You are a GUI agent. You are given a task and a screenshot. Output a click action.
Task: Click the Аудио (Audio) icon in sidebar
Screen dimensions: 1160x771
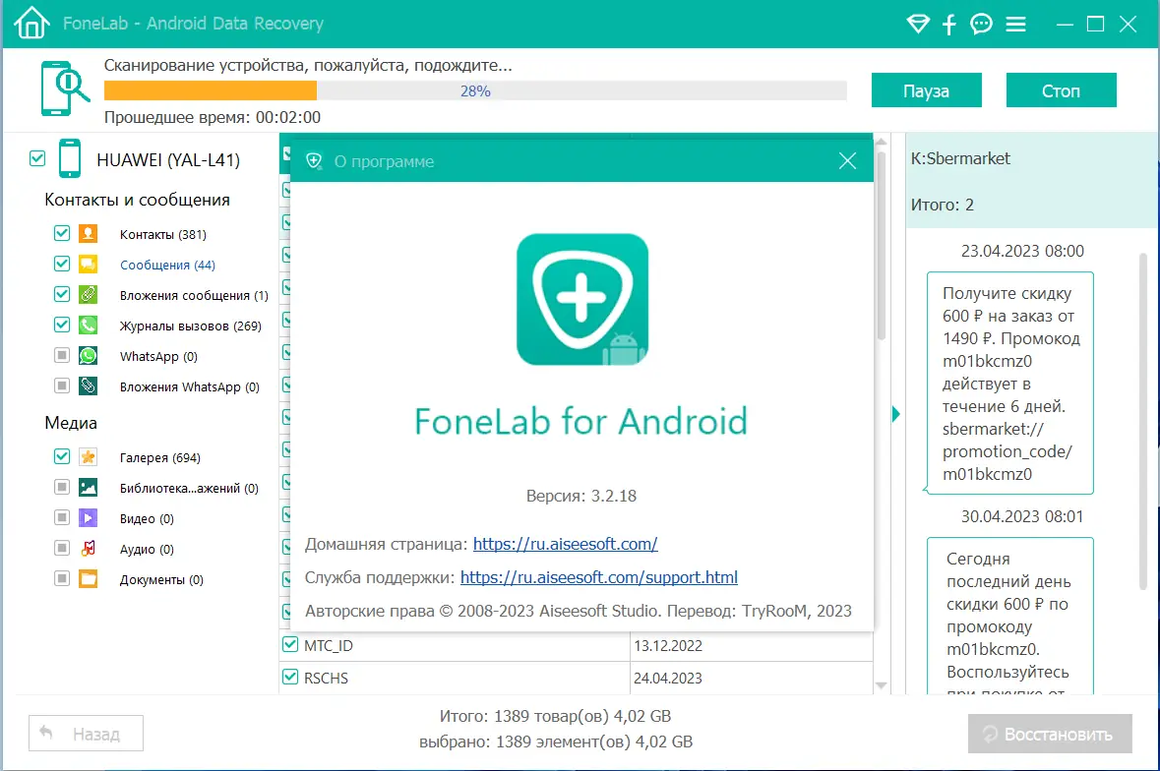(88, 549)
